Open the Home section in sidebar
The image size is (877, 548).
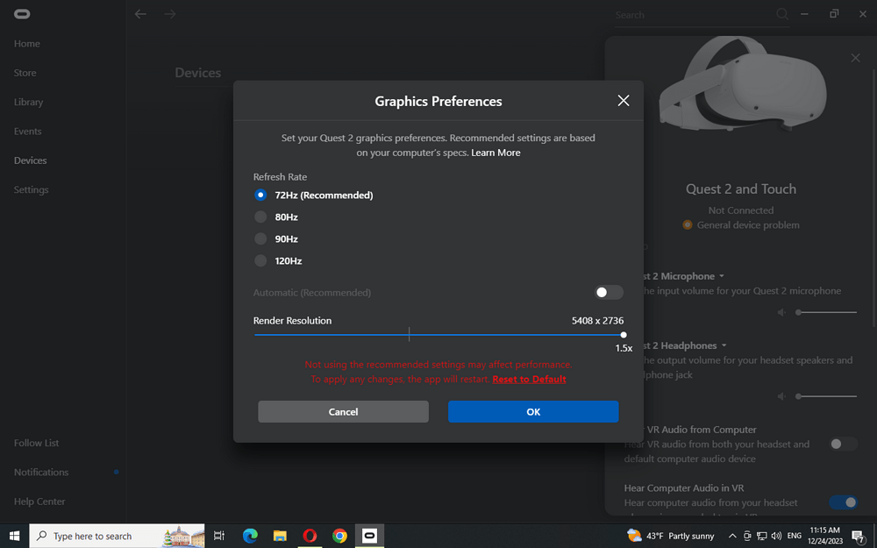[27, 44]
